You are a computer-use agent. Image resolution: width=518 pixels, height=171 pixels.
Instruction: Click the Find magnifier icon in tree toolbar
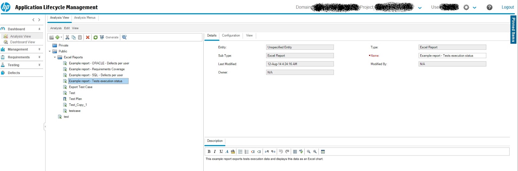pyautogui.click(x=124, y=37)
